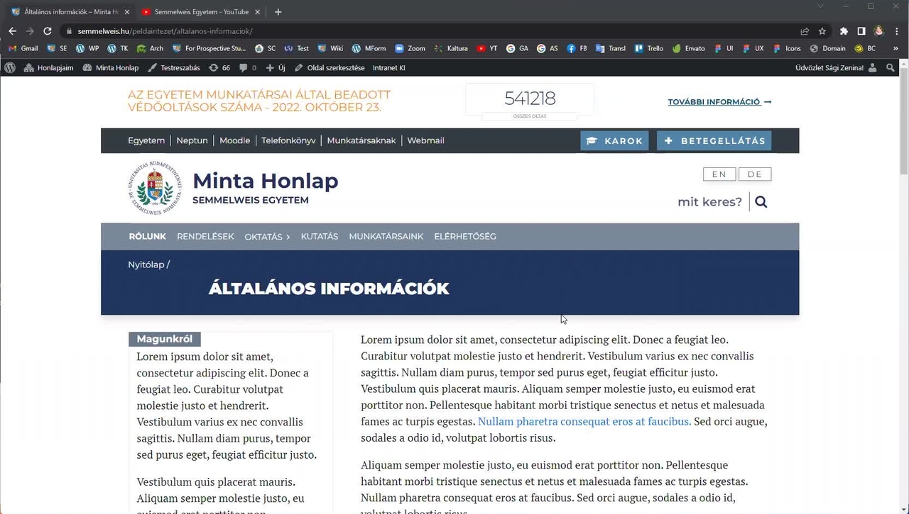
Task: Open the FB bookmark
Action: coord(577,49)
